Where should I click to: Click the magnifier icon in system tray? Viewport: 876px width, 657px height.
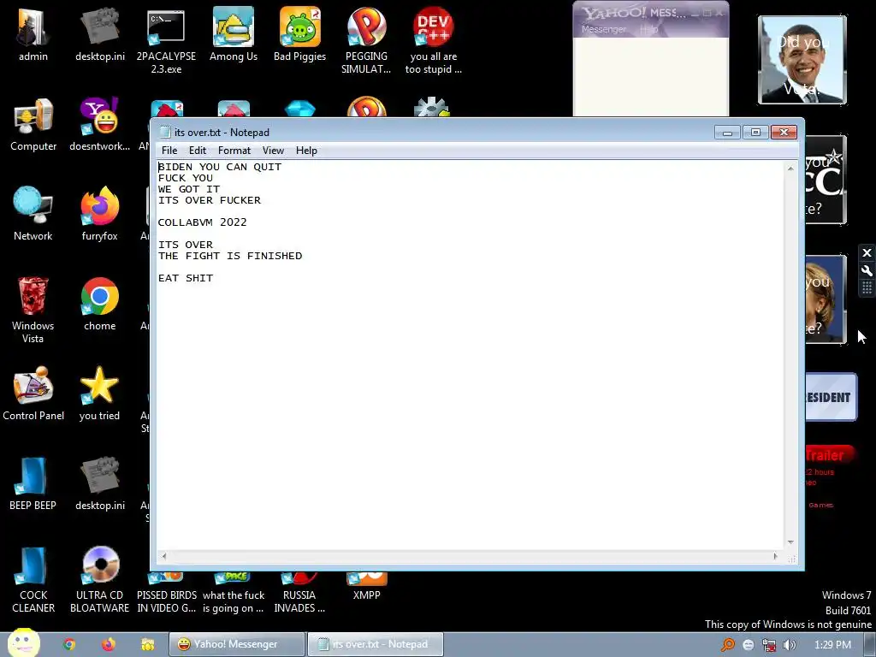click(727, 645)
